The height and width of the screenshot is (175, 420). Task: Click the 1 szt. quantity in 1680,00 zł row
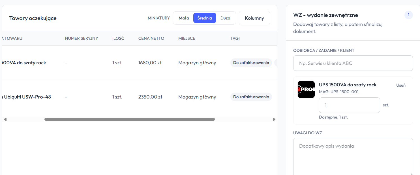coord(117,63)
